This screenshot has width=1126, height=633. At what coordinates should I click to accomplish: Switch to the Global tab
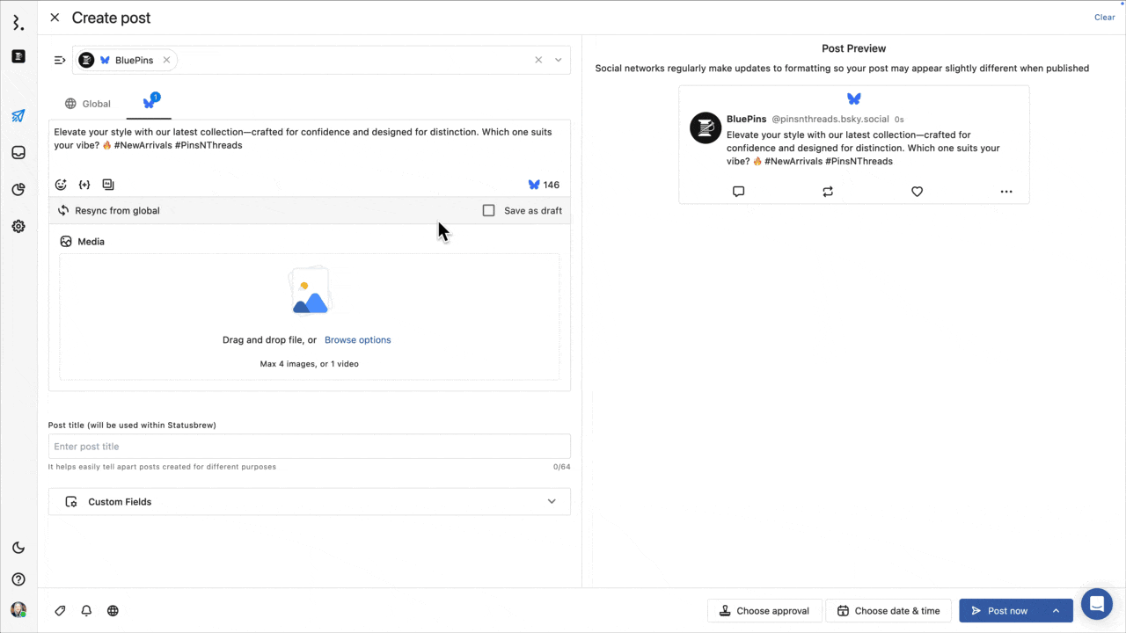pos(87,104)
